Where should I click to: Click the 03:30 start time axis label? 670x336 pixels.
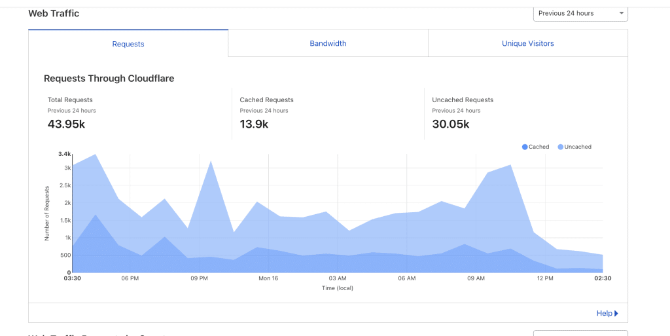[72, 278]
